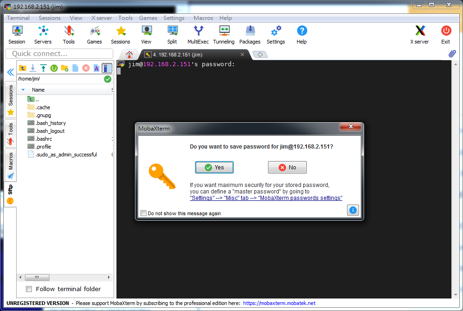Open the Tunneling toolbar icon
This screenshot has height=311, width=463.
pos(224,35)
